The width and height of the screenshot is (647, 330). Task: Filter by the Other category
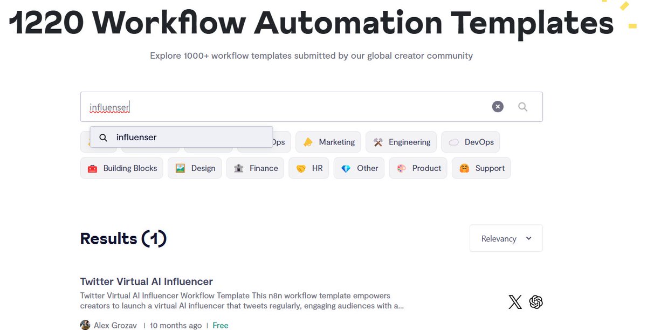click(x=359, y=168)
